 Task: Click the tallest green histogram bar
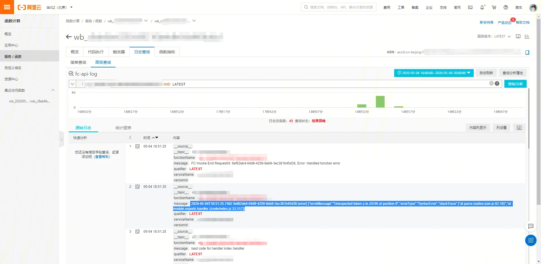pos(380,102)
